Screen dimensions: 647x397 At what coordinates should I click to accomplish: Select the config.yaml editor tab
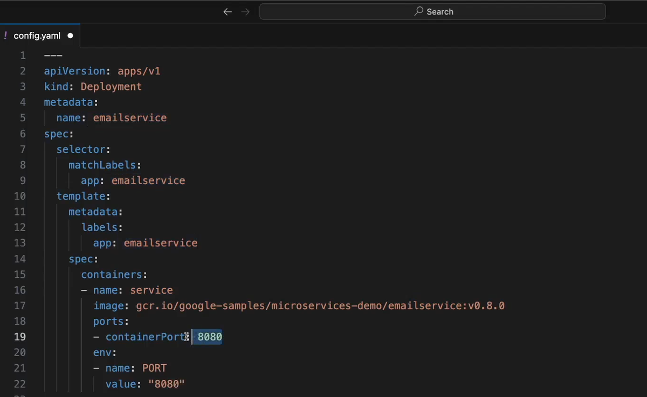pos(37,36)
